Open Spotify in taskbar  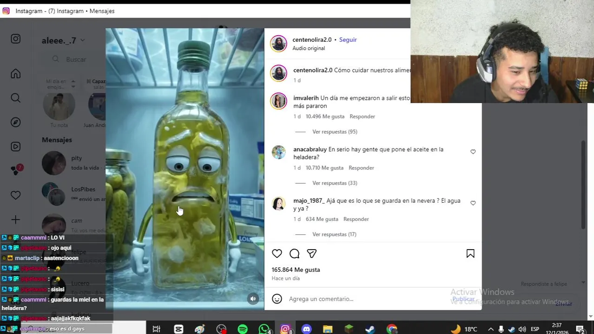pos(243,329)
